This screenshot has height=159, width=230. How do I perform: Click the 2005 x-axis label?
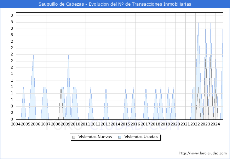[x=25, y=124]
